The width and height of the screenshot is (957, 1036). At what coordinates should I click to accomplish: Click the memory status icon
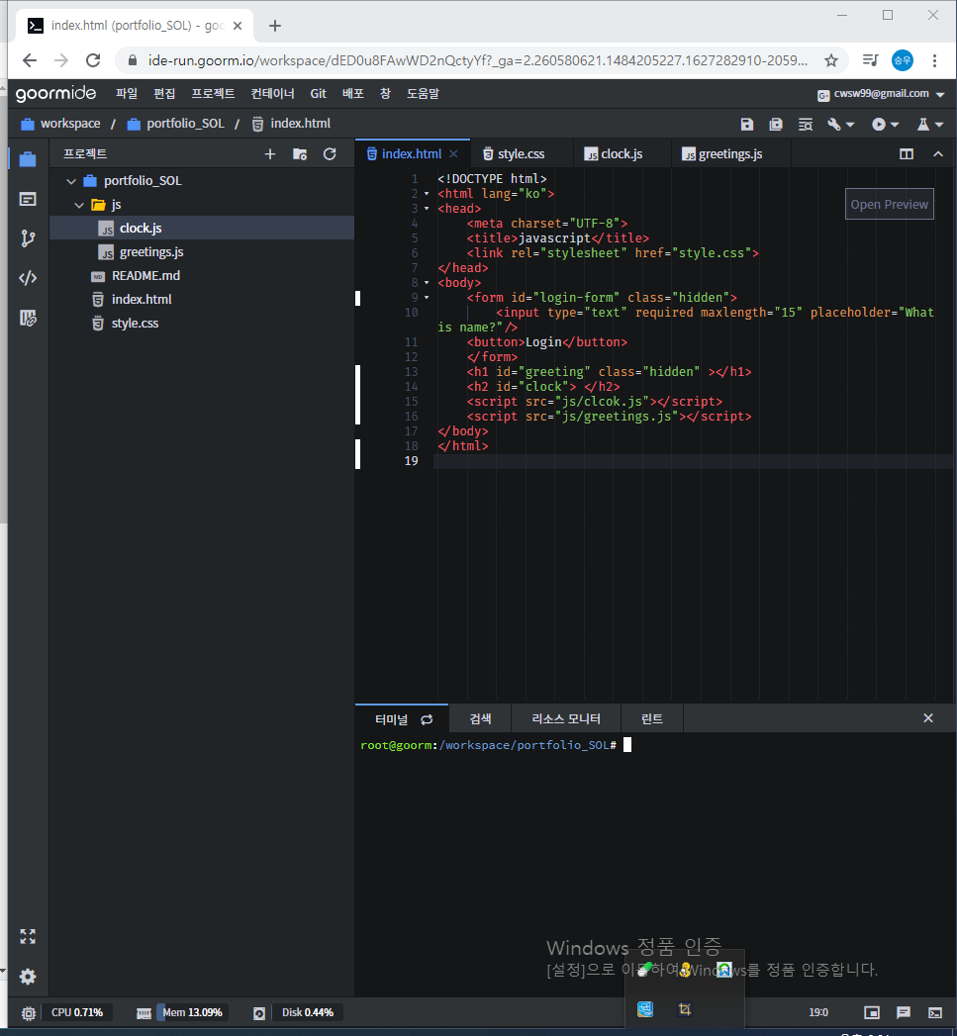click(144, 1013)
